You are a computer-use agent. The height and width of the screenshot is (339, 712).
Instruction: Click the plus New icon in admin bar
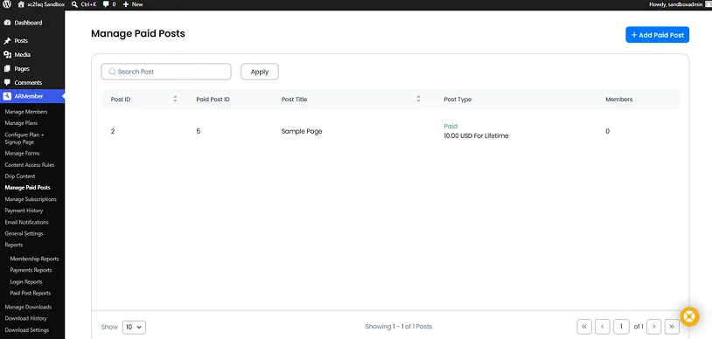pos(126,4)
